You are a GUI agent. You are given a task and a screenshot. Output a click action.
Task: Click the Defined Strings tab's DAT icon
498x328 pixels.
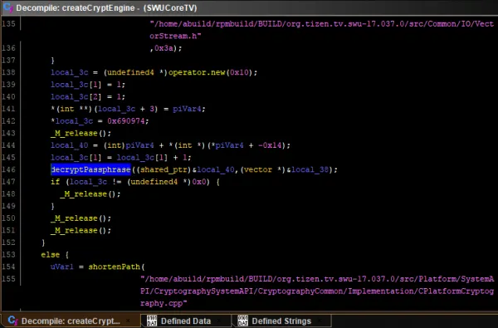point(242,321)
